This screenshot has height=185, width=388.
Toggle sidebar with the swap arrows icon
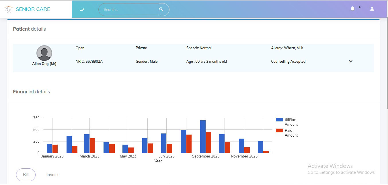pyautogui.click(x=82, y=9)
